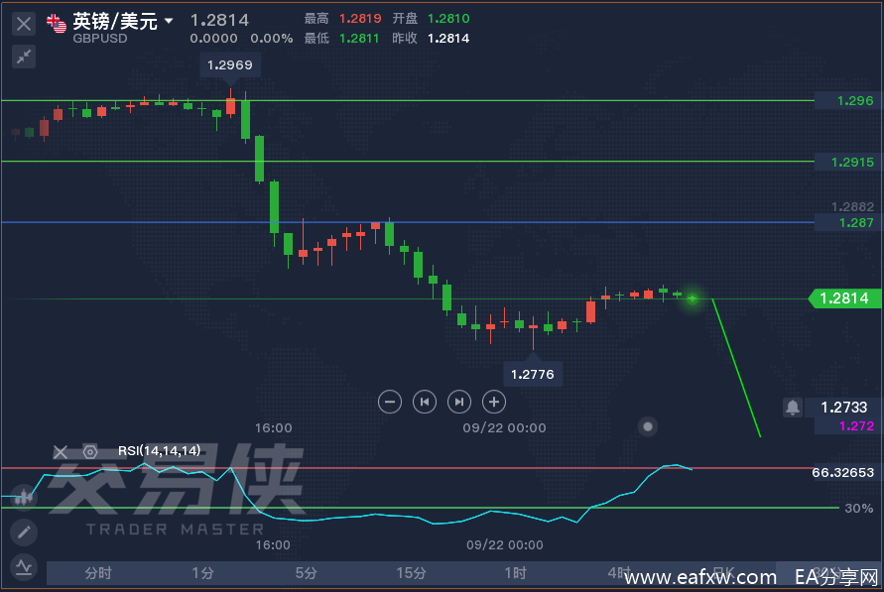Jump to next candle with skip-forward button
884x592 pixels.
(459, 402)
